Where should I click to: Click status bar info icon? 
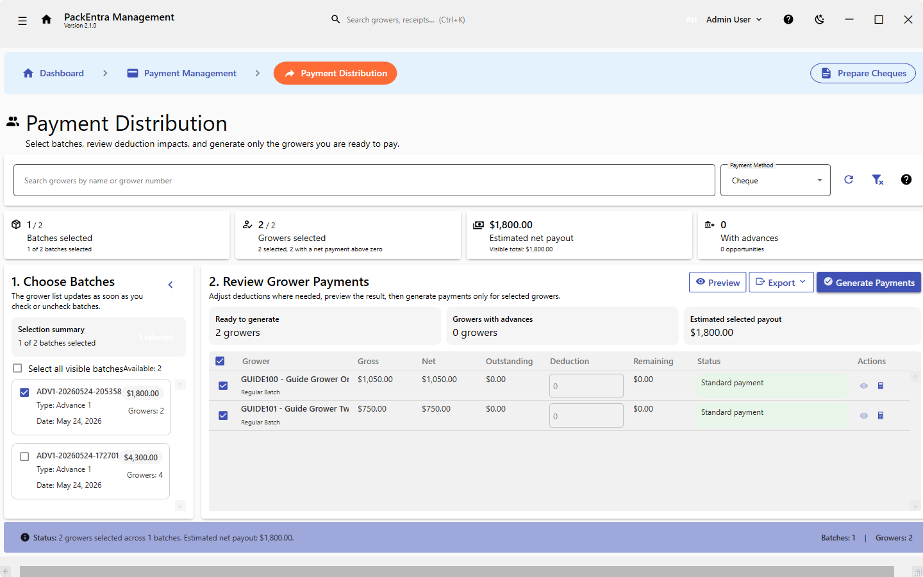(25, 537)
